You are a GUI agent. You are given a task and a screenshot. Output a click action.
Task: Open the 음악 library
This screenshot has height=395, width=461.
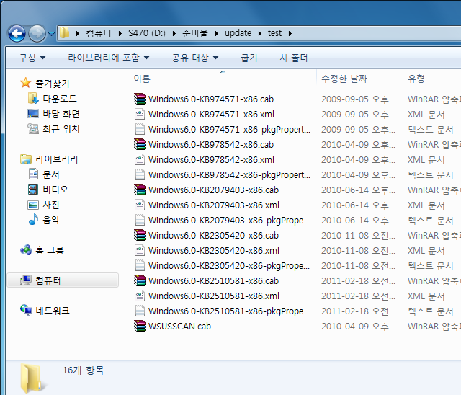point(51,220)
